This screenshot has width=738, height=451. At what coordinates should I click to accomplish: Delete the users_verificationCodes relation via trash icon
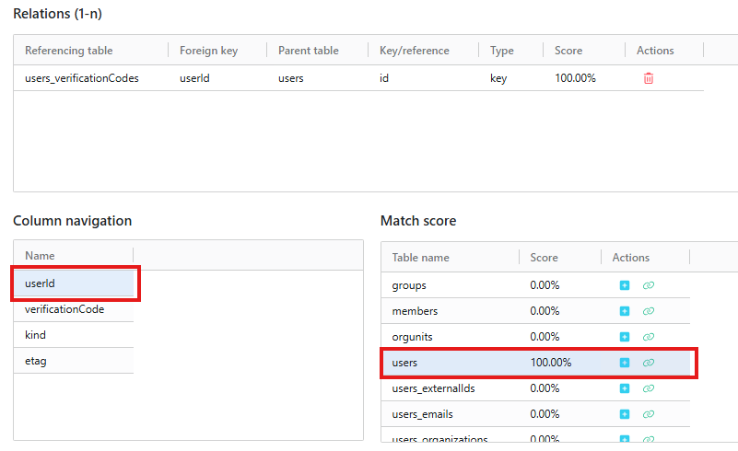pos(648,78)
